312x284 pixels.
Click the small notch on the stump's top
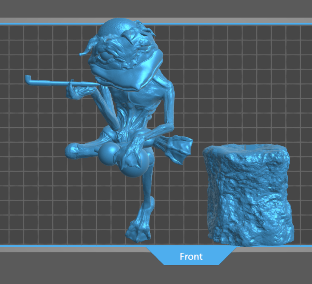[247, 146]
